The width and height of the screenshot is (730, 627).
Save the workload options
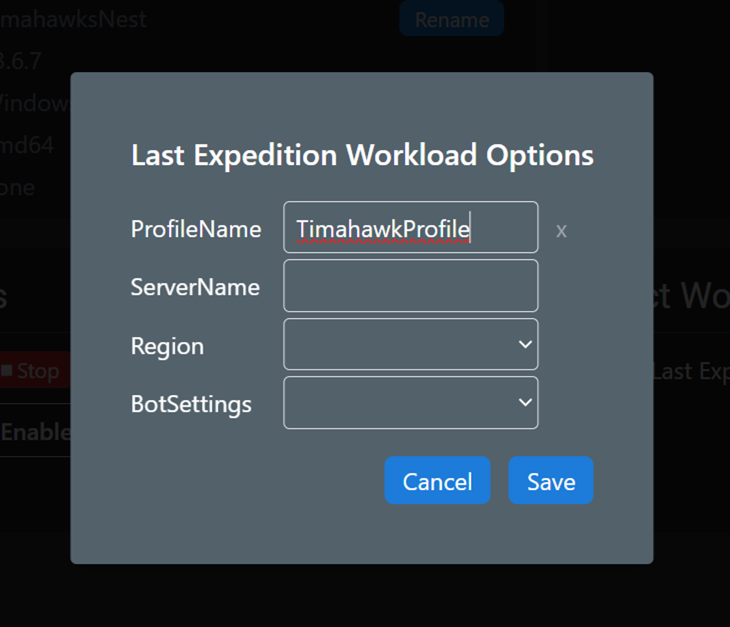tap(551, 480)
